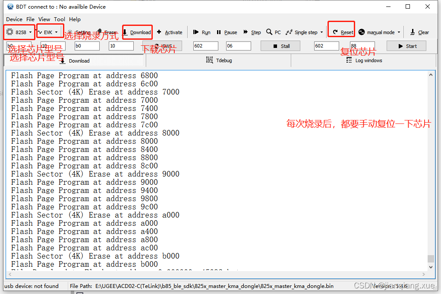The height and width of the screenshot is (294, 441).
Task: Click the log scrollbar down arrow
Action: [431, 267]
